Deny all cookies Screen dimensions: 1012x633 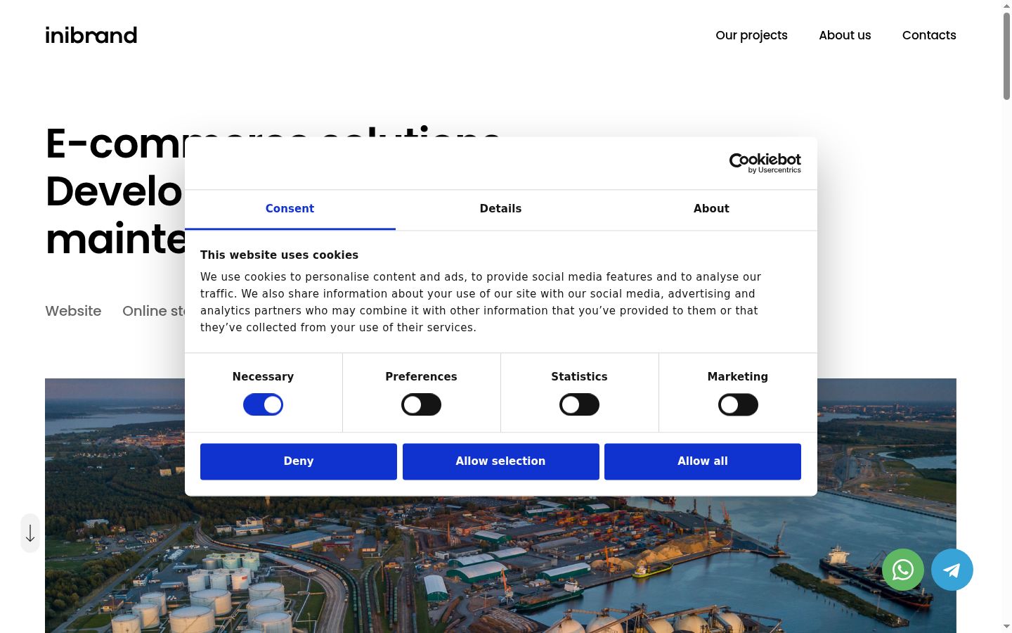299,461
